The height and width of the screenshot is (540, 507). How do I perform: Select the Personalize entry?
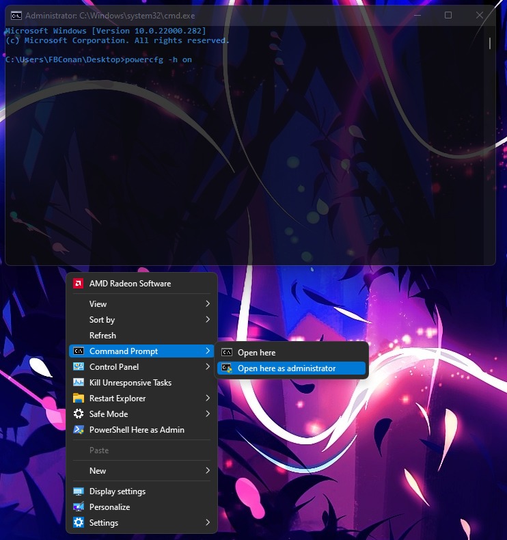(x=141, y=507)
